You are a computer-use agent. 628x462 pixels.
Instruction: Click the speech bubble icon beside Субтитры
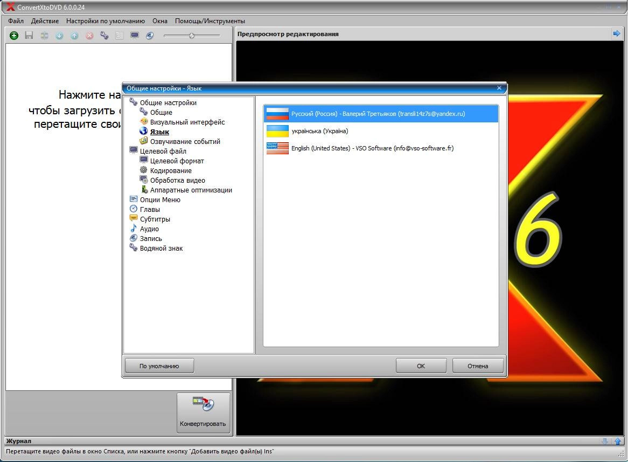(x=134, y=218)
